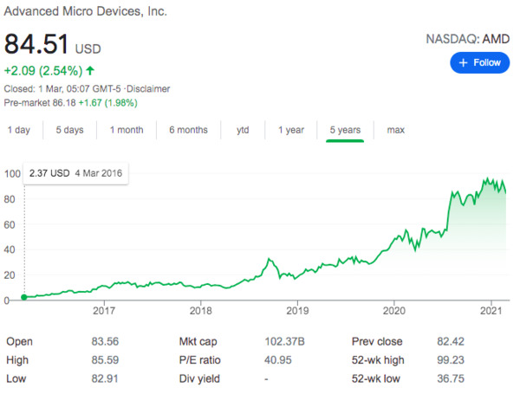Click the 100 y-axis label
The image size is (520, 394).
coord(12,174)
